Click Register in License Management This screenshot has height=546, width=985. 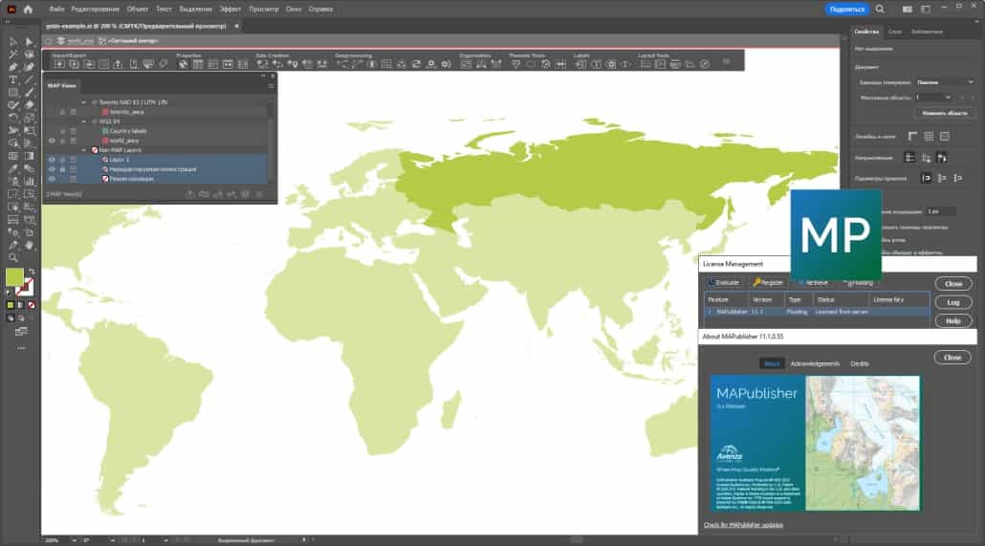coord(768,283)
